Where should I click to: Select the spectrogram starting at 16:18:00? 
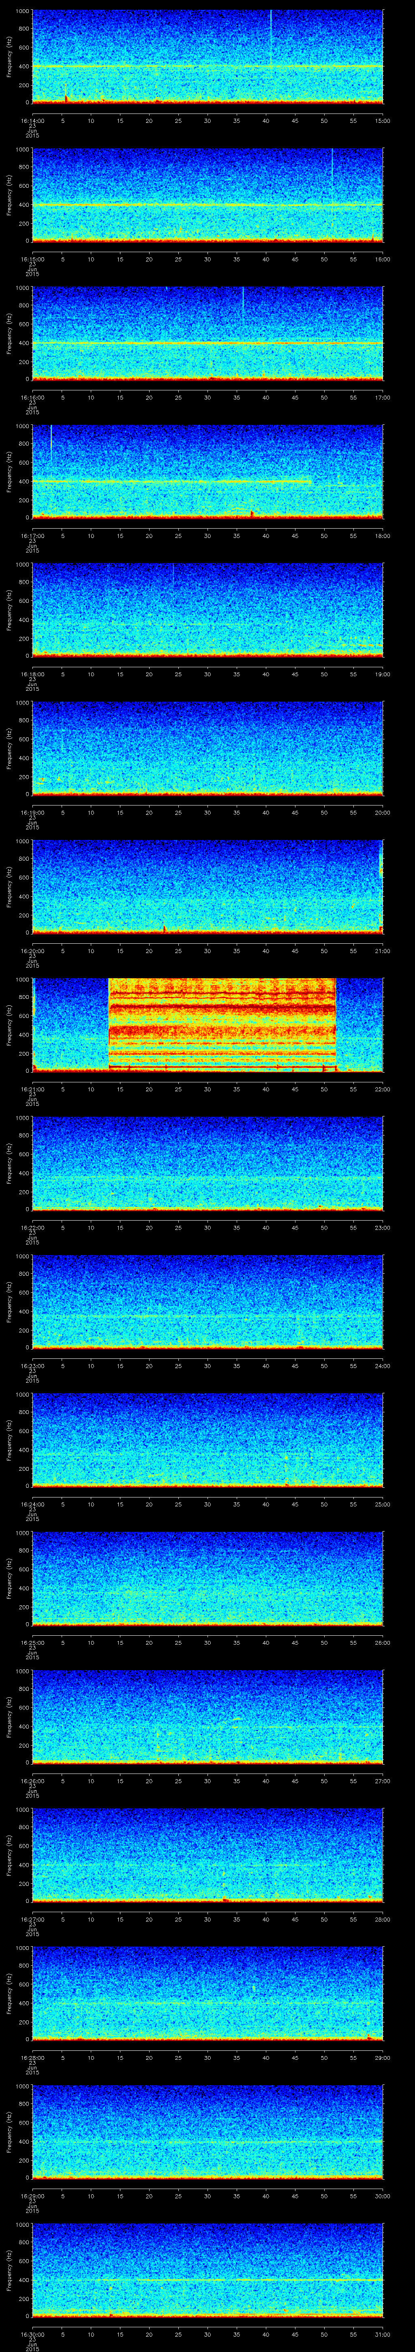tap(207, 610)
